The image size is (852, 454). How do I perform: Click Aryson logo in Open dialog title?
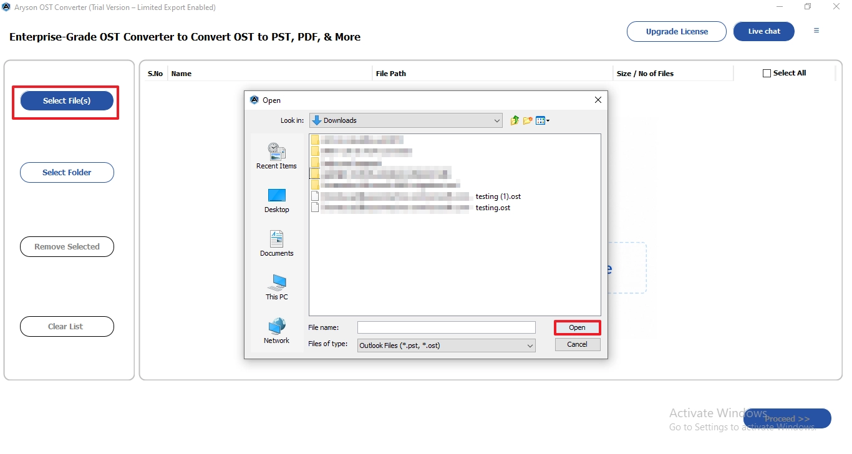pyautogui.click(x=254, y=100)
